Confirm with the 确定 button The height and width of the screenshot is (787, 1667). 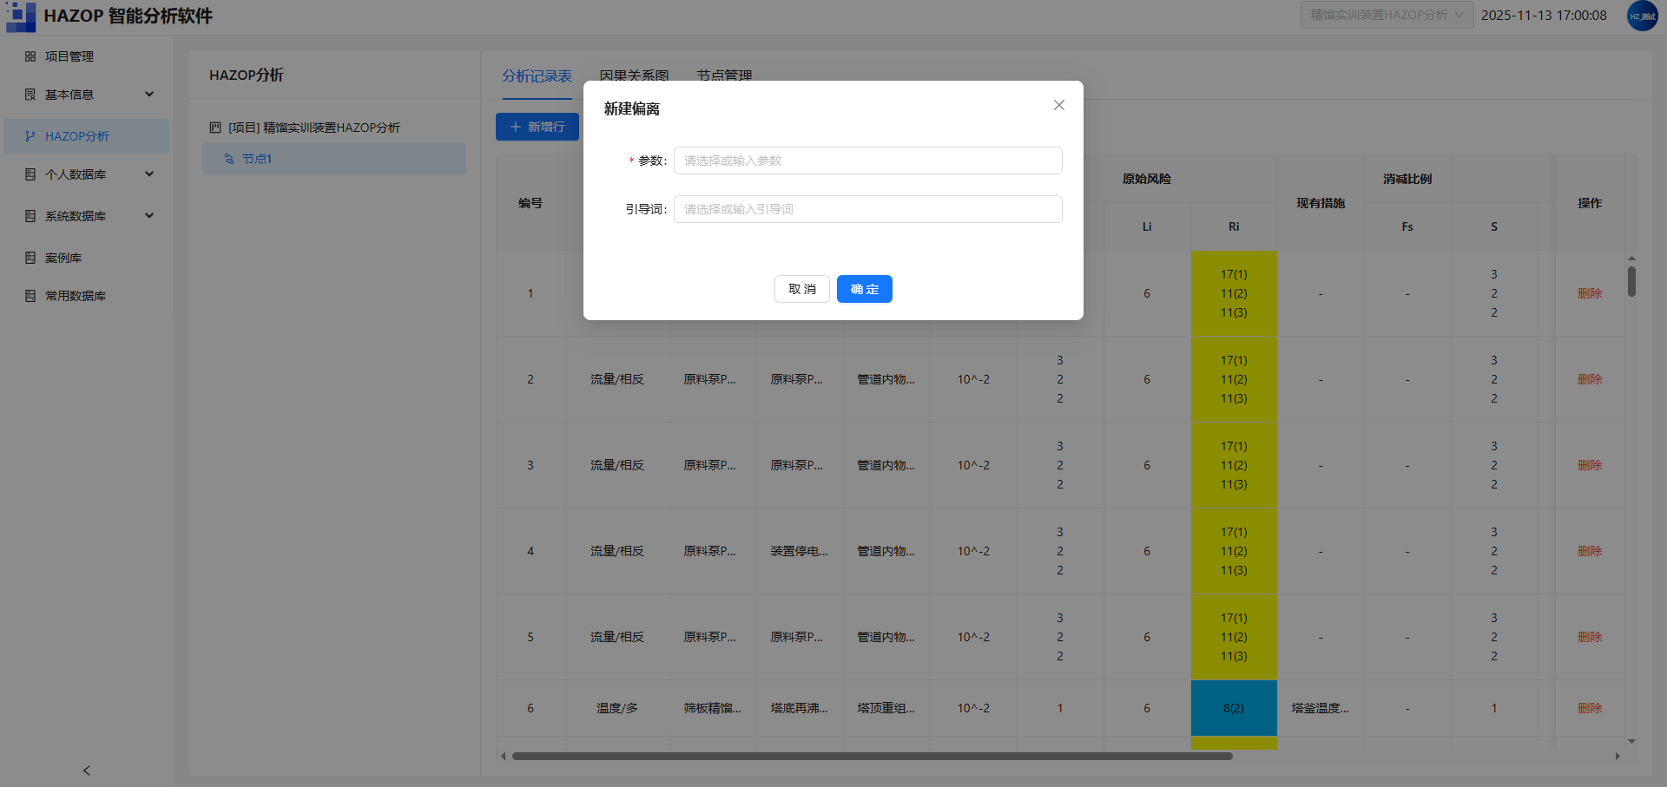tap(864, 289)
